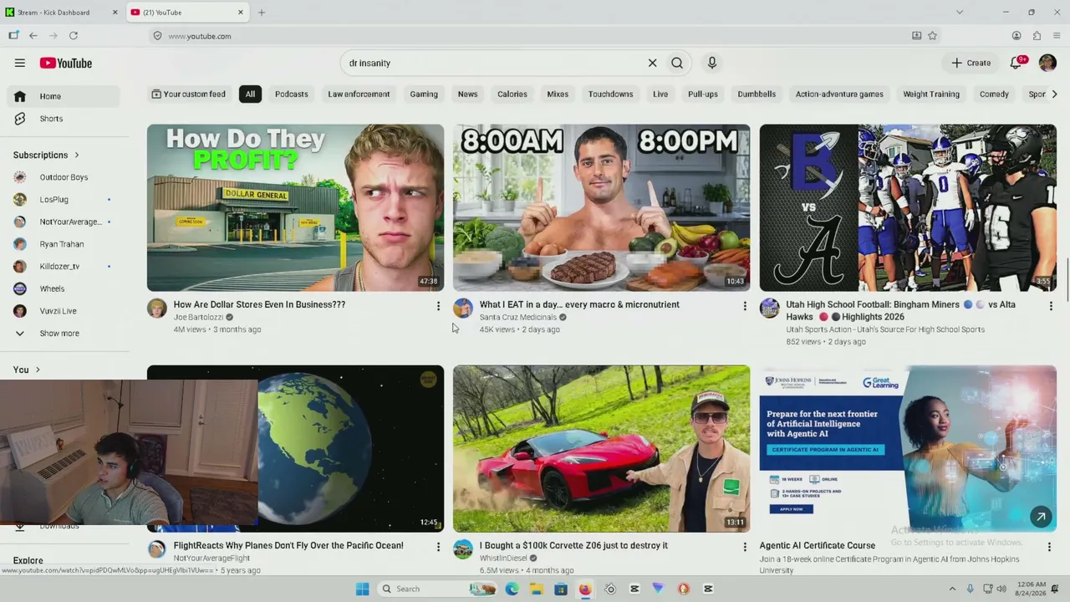
Task: Open the red Corvette video thumbnail
Action: coord(601,448)
